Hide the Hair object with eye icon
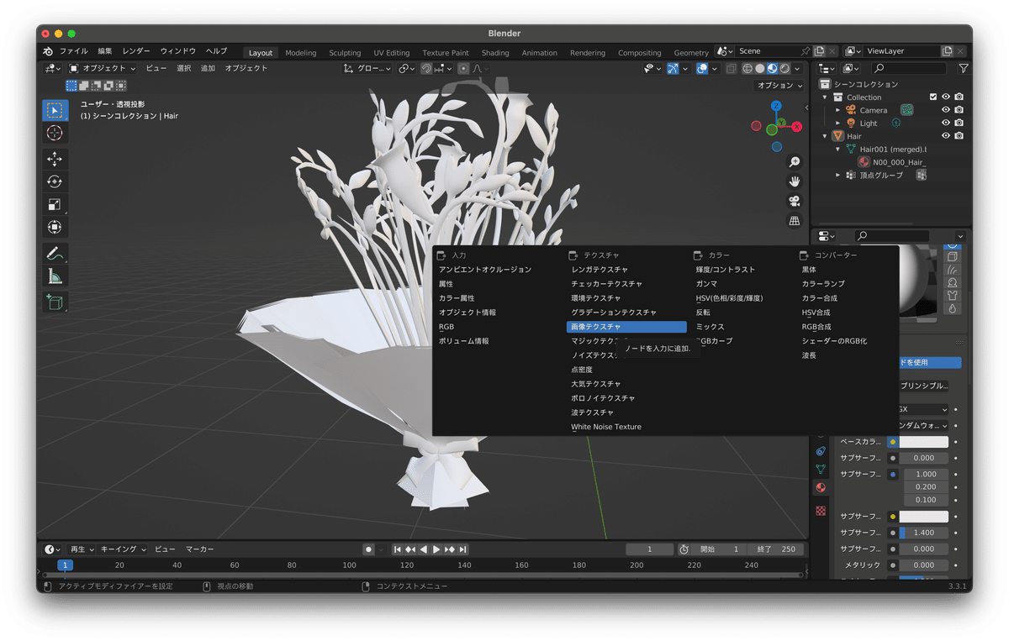This screenshot has width=1009, height=641. coord(946,135)
